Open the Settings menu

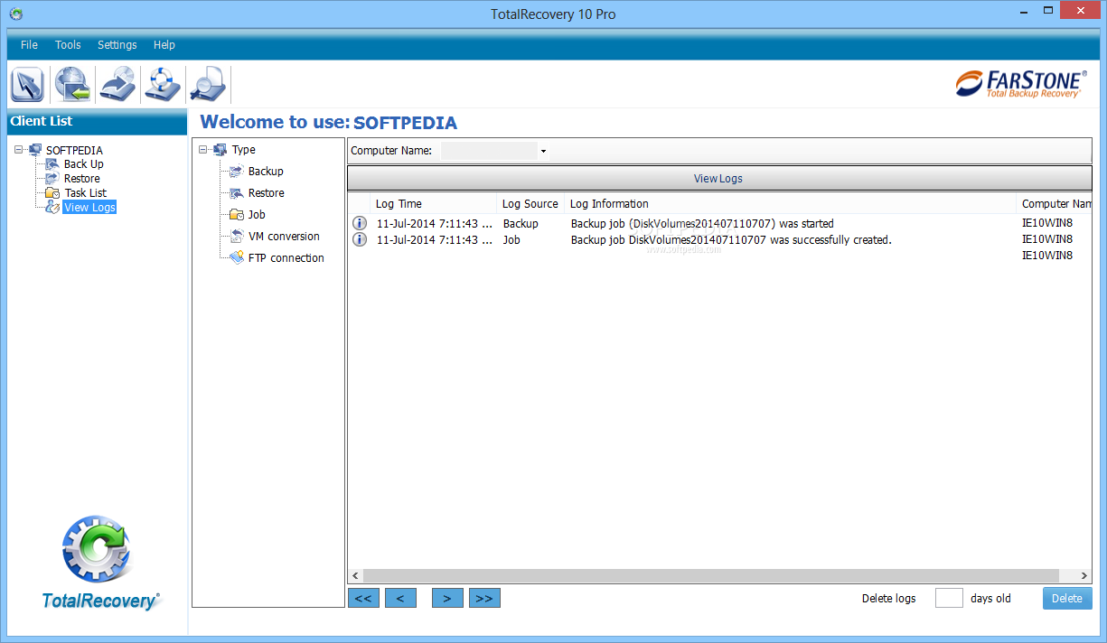(117, 45)
